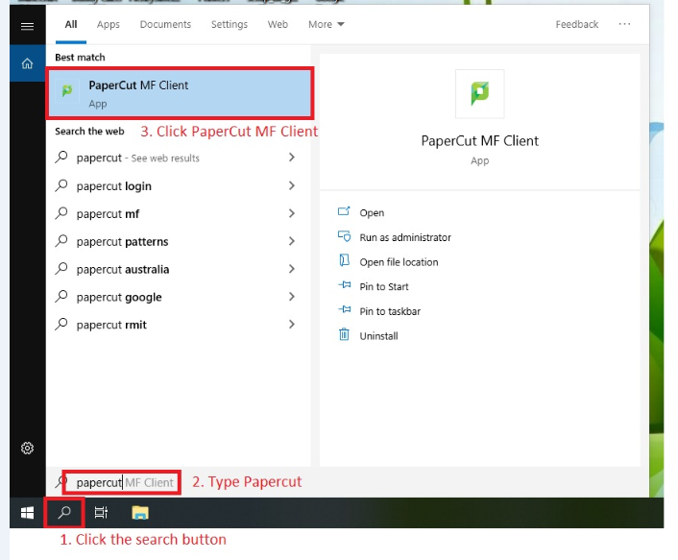Viewport: 678px width, 560px height.
Task: Click the magnifier icon beside the search box
Action: (61, 482)
